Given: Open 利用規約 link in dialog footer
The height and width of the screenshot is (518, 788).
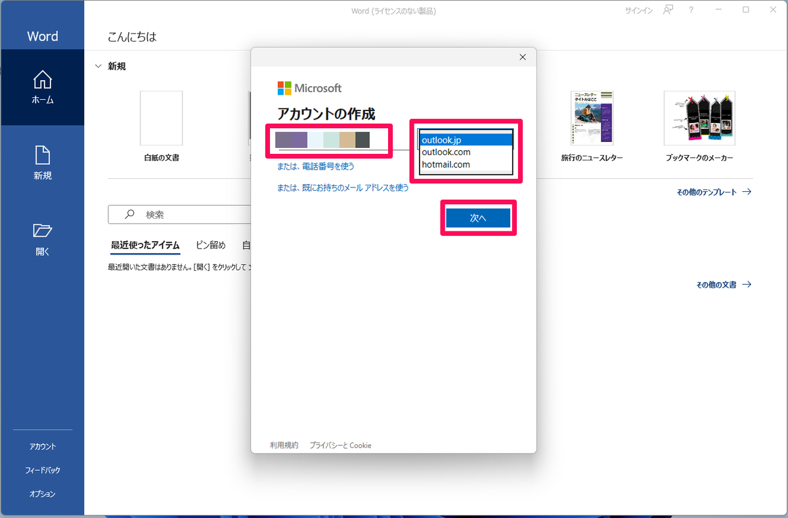Looking at the screenshot, I should pos(284,445).
